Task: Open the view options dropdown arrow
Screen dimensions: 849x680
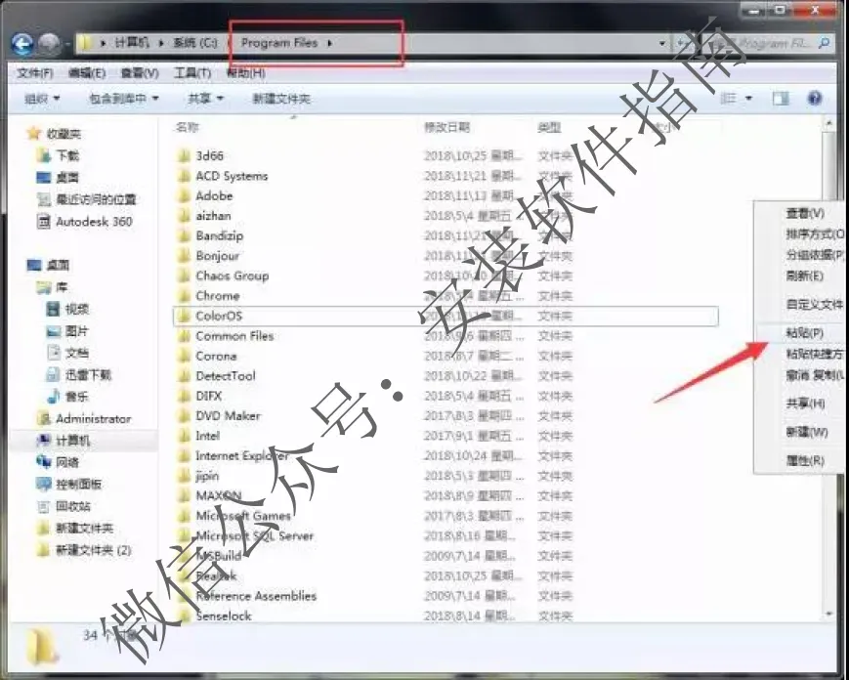Action: [748, 99]
